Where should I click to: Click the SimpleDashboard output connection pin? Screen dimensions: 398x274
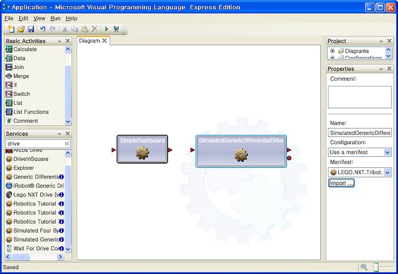pos(170,150)
